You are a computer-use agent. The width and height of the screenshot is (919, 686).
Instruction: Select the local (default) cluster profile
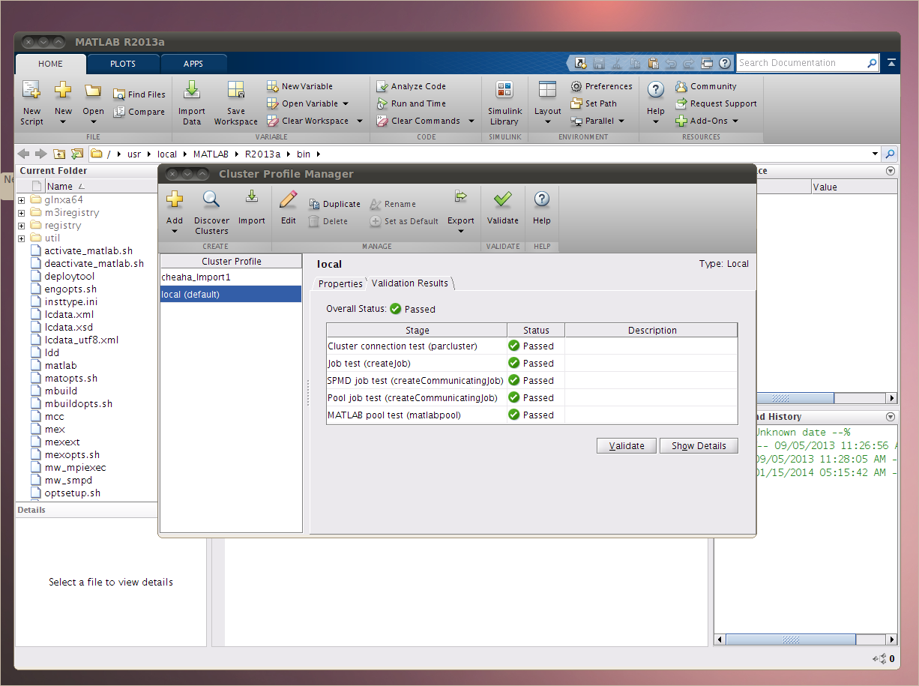(x=231, y=295)
